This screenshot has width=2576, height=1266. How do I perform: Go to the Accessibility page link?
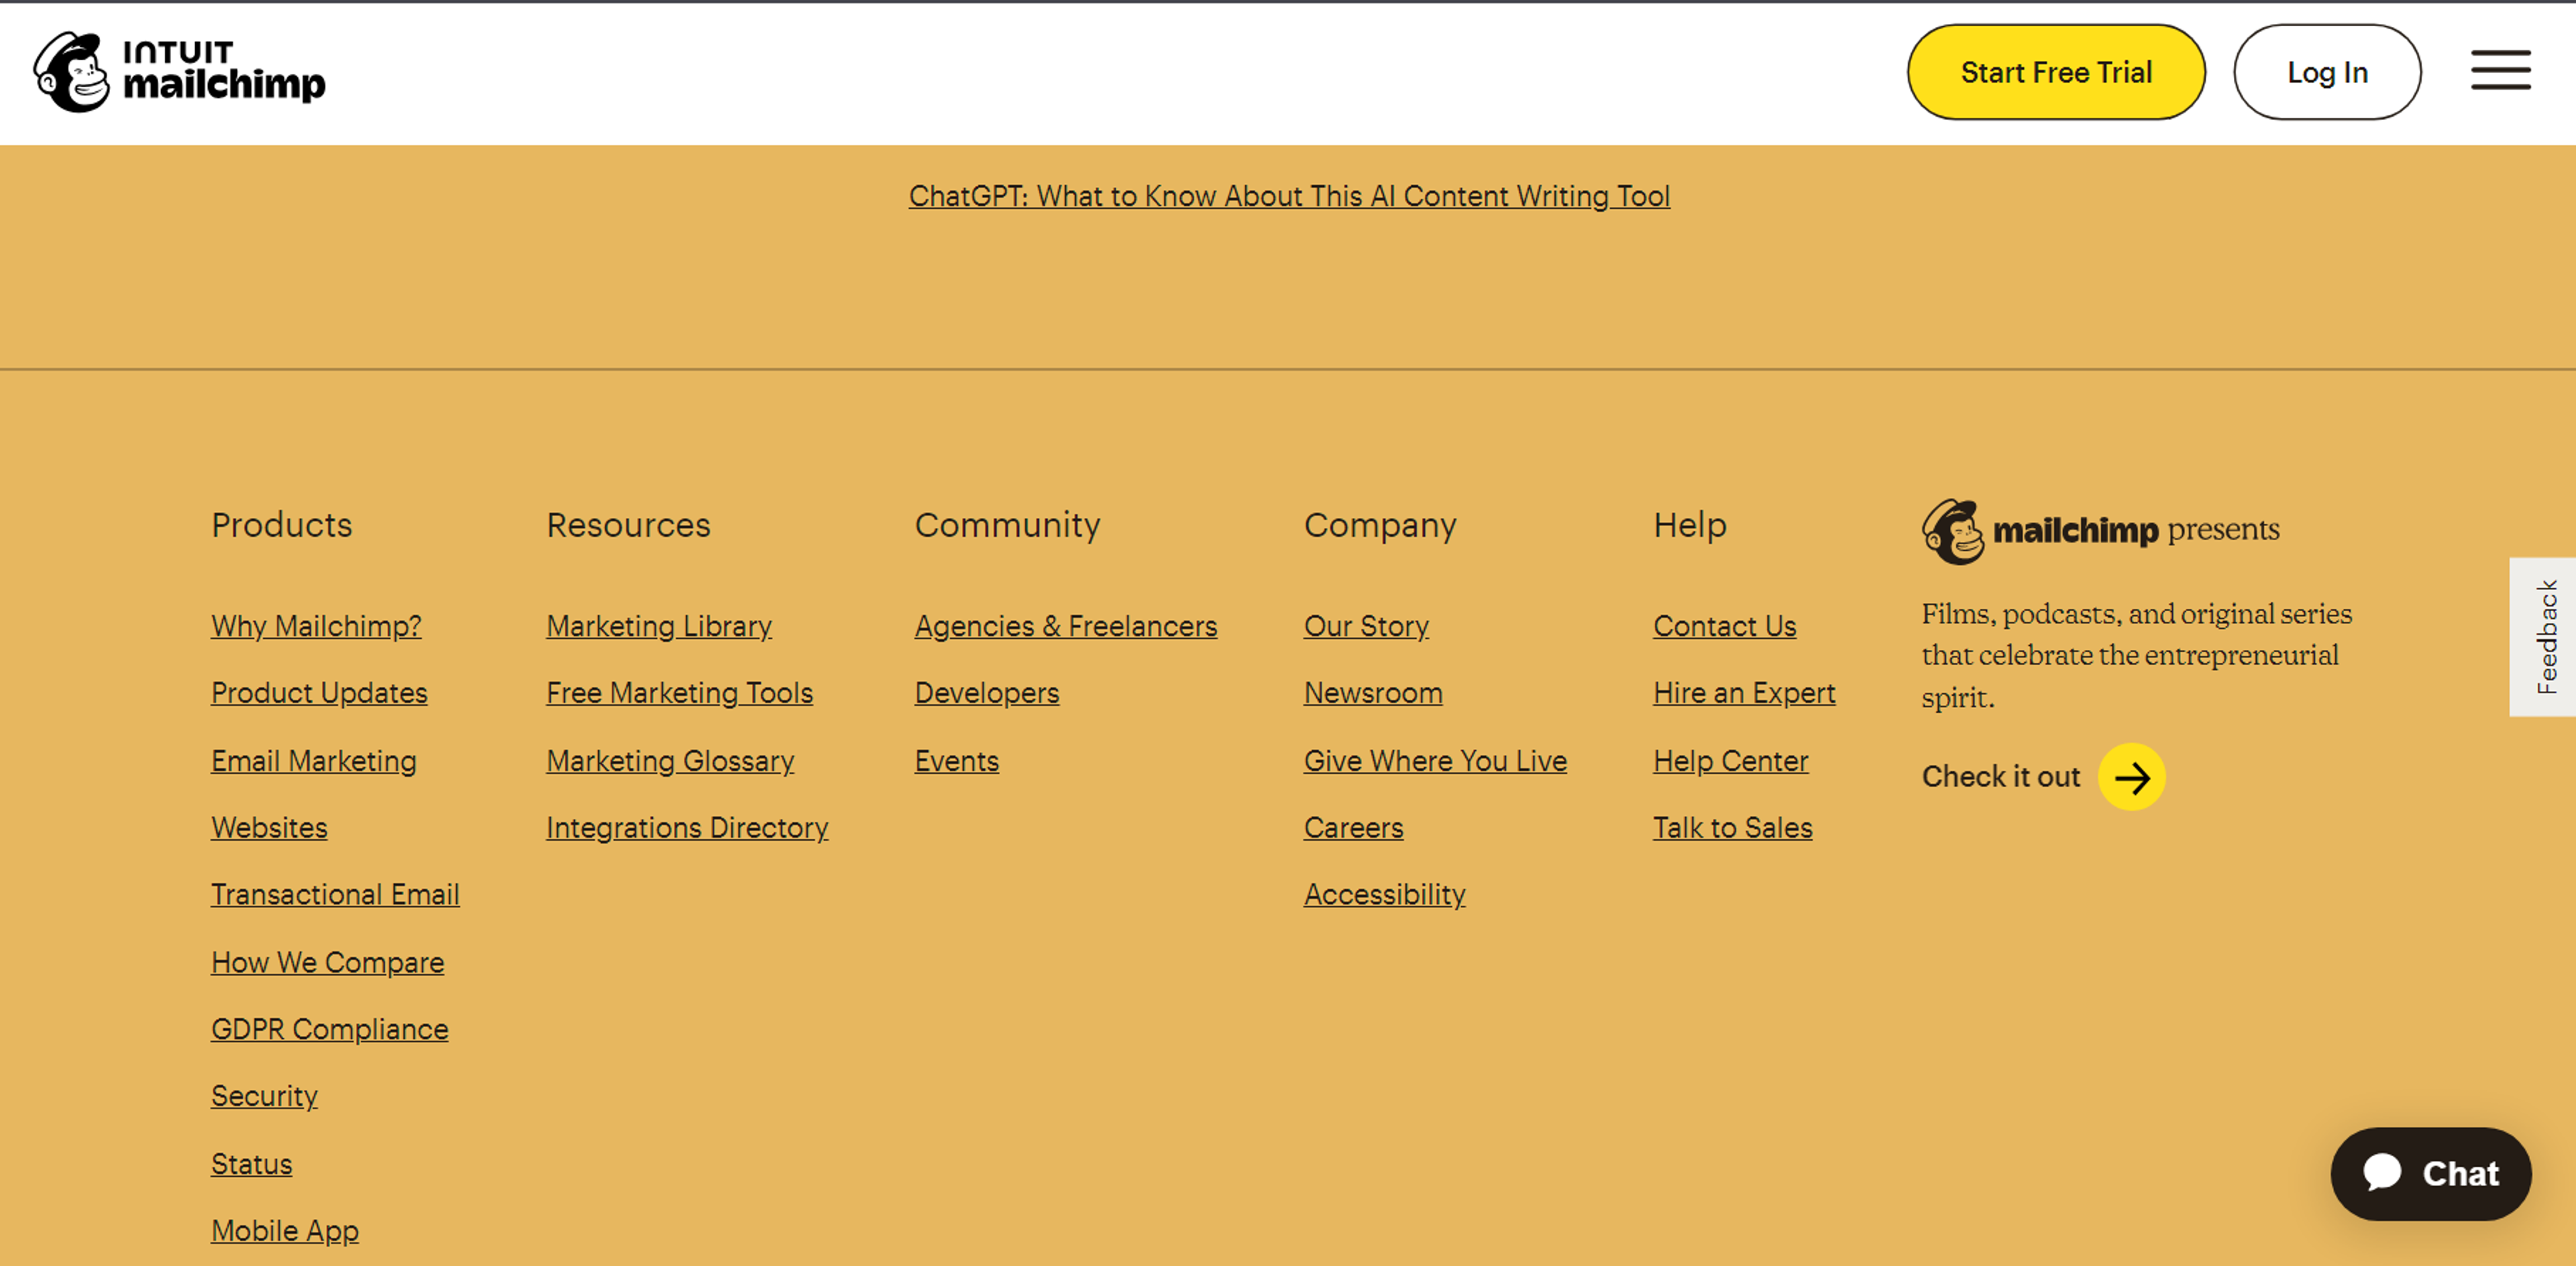click(1384, 895)
